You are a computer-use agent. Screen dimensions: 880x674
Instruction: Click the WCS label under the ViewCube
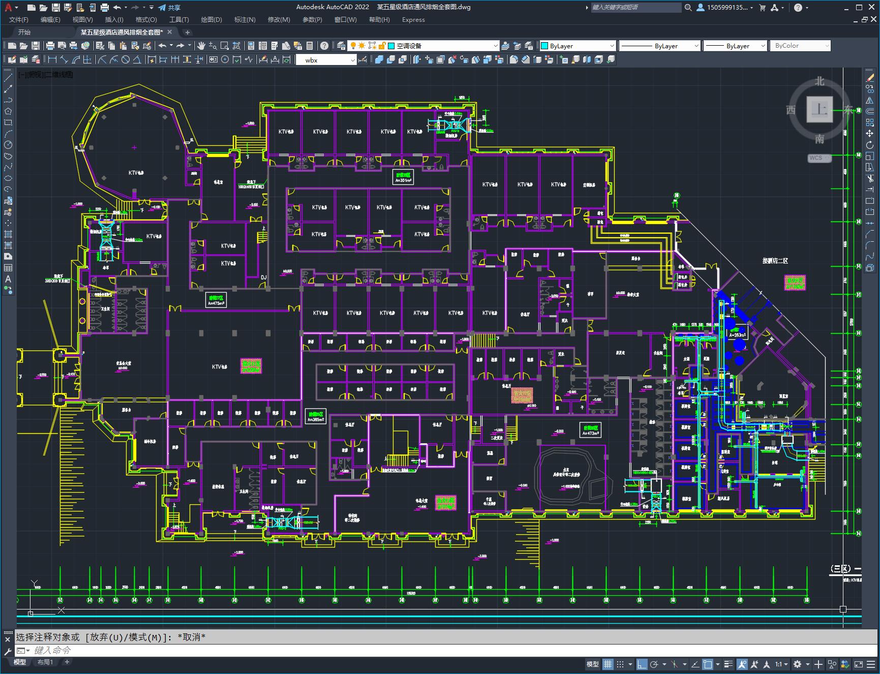[816, 158]
